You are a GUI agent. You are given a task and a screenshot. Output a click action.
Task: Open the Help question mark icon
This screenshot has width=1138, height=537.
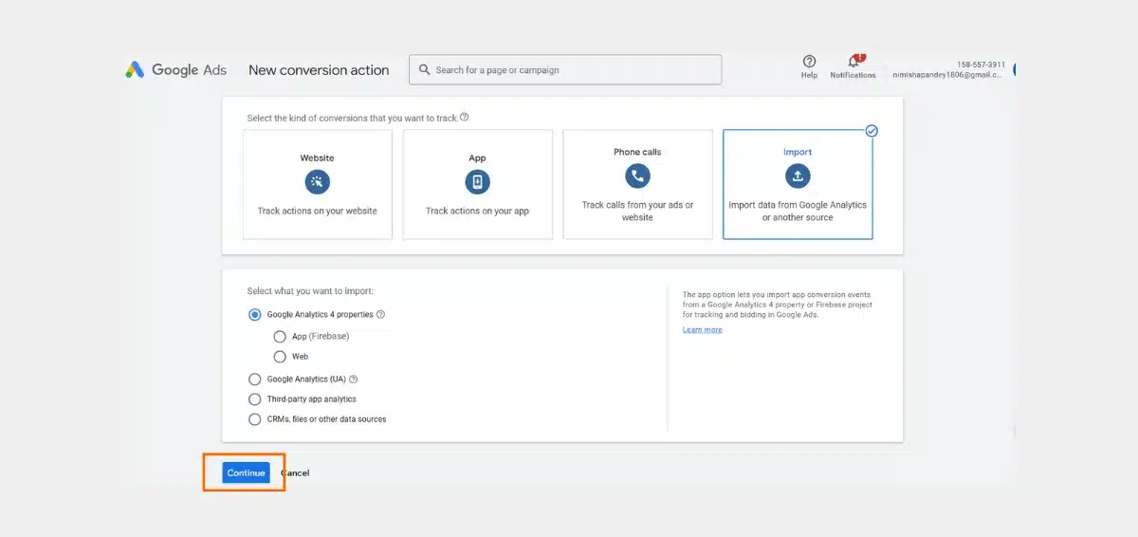[809, 62]
